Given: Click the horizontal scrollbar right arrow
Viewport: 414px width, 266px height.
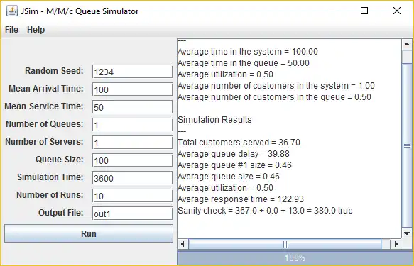Looking at the screenshot, I should click(396, 244).
